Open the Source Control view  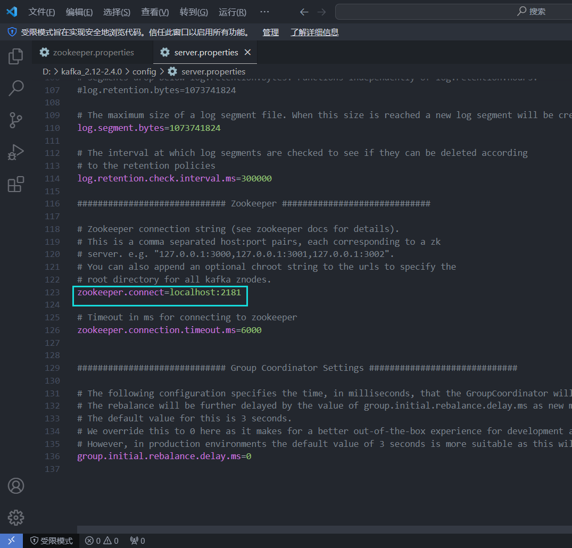[15, 120]
